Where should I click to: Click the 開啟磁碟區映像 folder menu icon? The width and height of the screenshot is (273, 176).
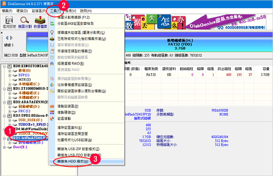[x=52, y=91]
